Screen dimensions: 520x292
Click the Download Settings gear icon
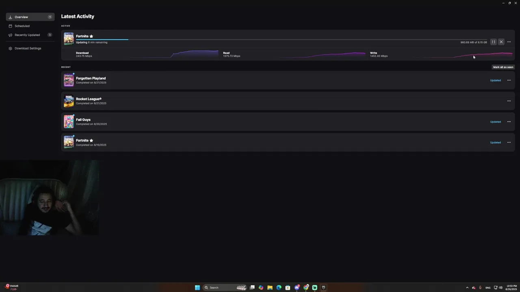11,48
